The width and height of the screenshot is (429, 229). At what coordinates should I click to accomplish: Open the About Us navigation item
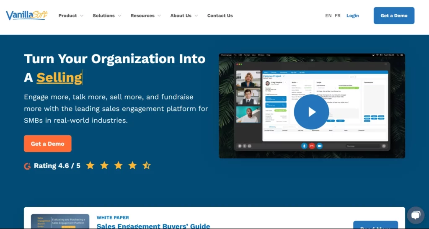[181, 15]
